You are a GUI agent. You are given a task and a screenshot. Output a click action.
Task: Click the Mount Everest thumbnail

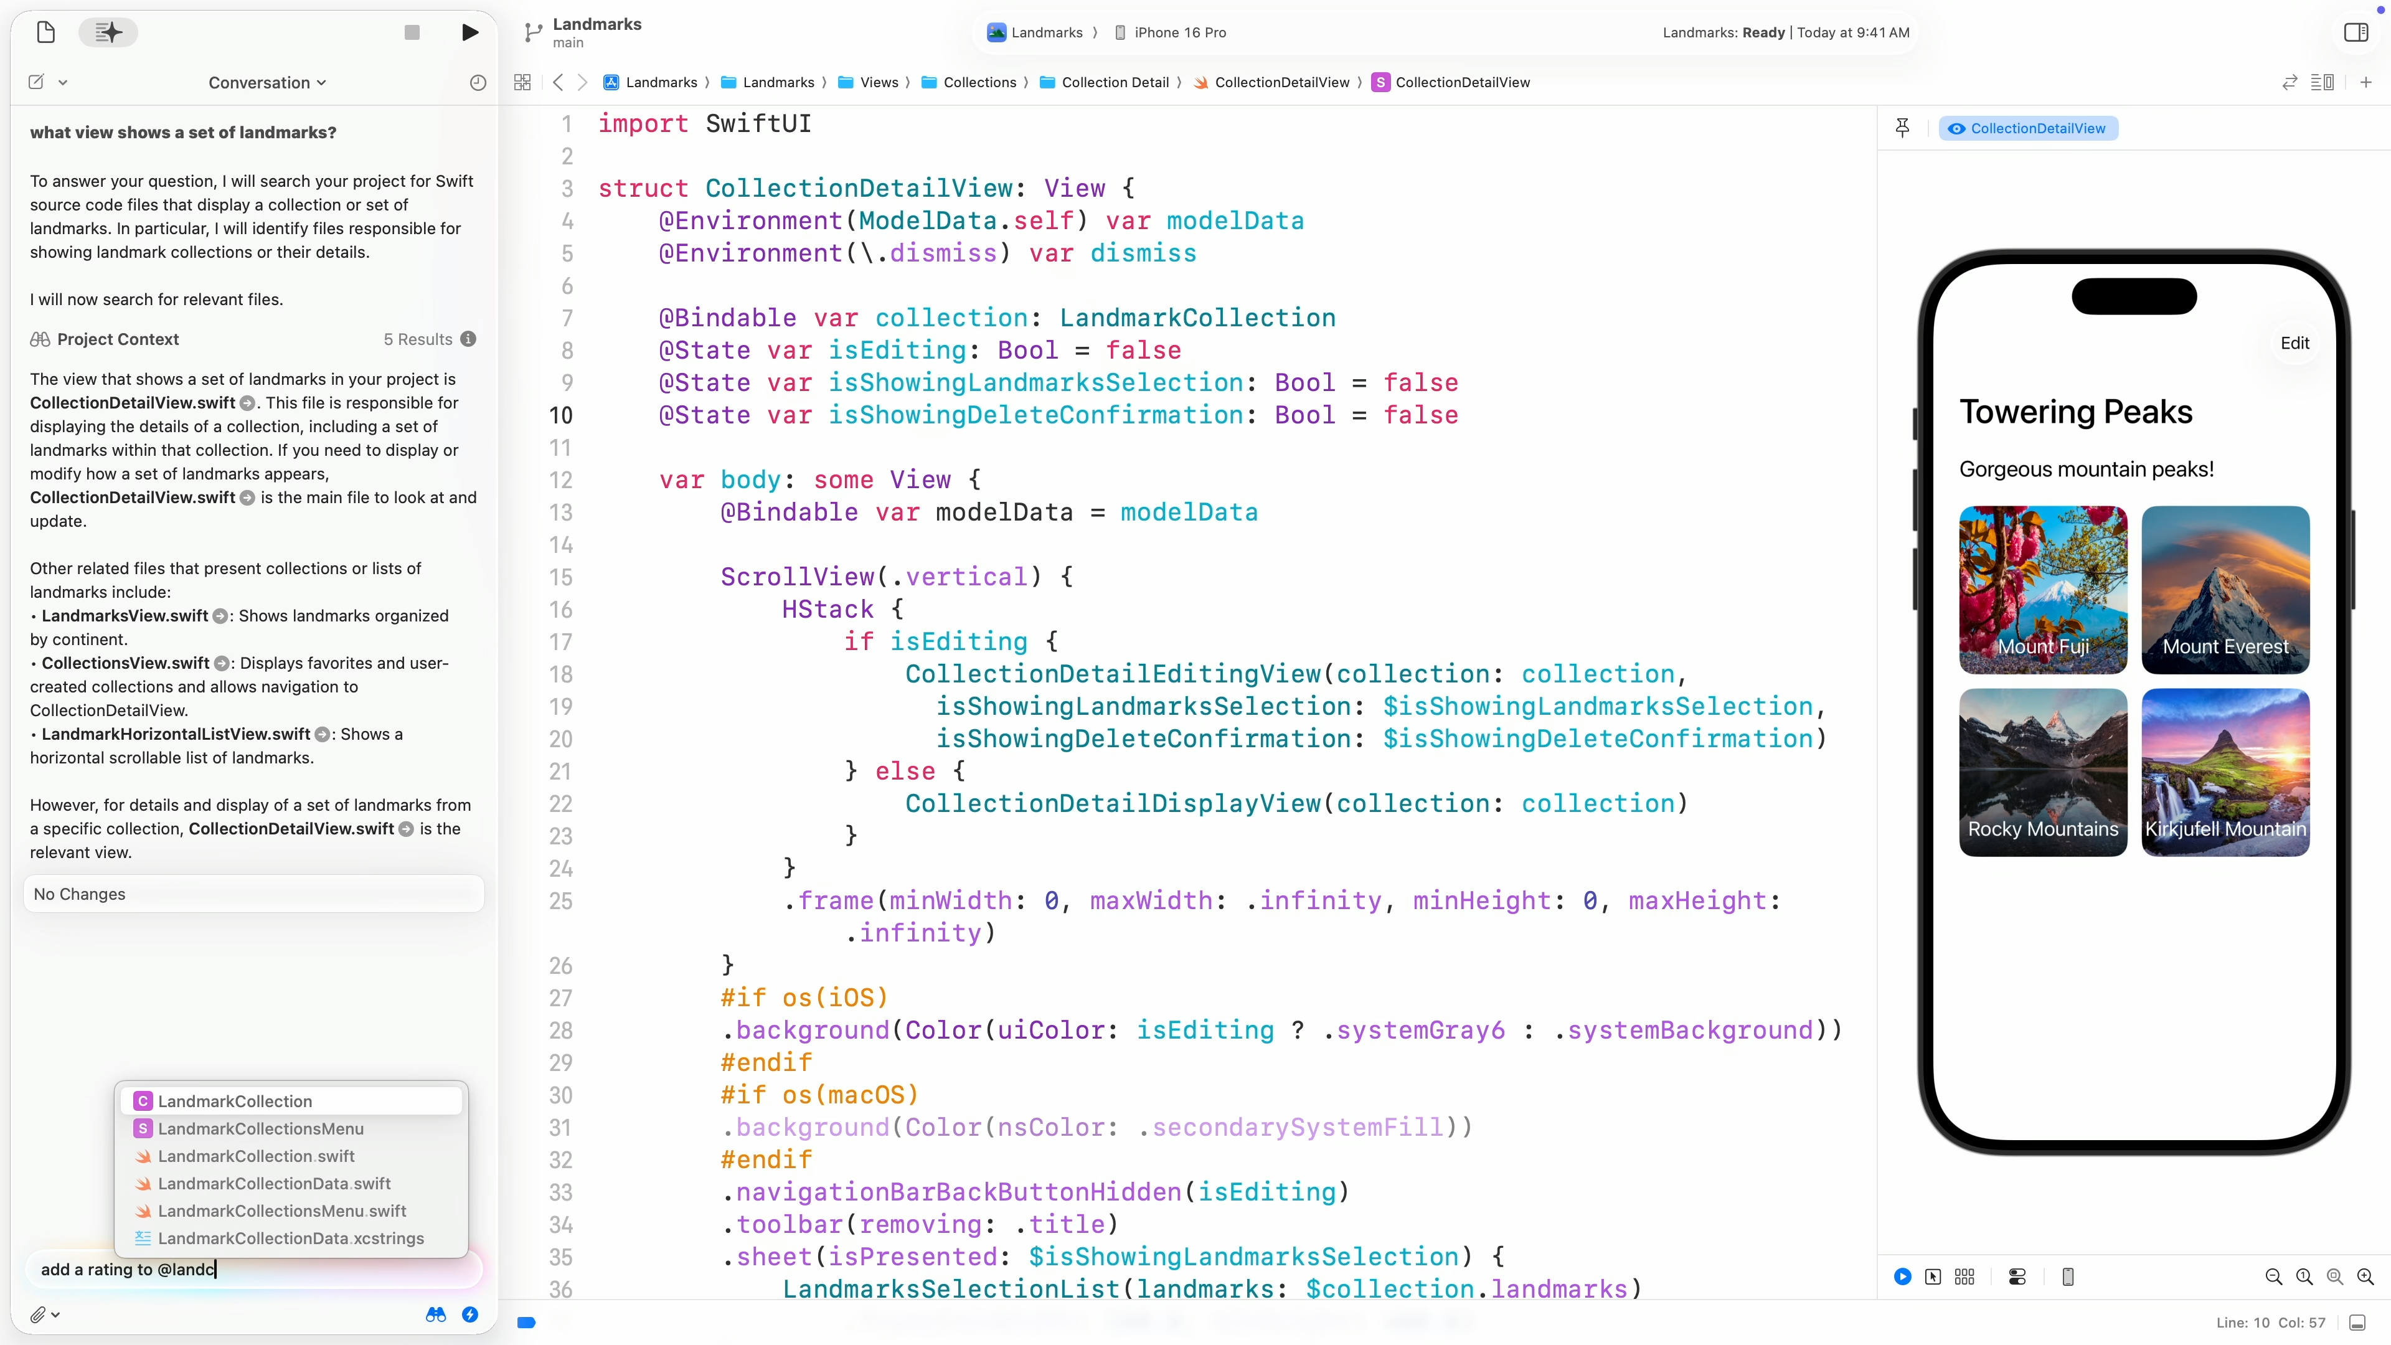[2225, 590]
